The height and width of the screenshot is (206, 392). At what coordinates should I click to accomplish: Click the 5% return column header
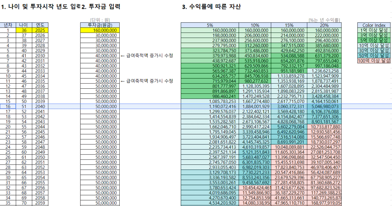point(210,25)
